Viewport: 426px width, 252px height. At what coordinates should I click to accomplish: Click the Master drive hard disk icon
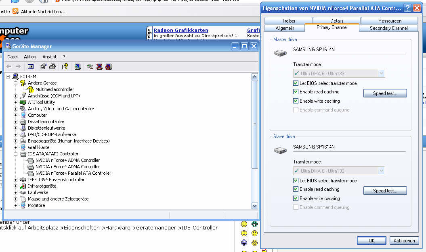pyautogui.click(x=280, y=53)
